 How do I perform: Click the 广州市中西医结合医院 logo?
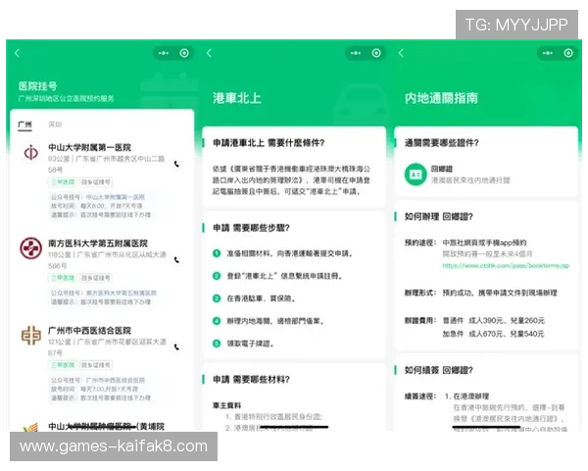click(x=30, y=336)
